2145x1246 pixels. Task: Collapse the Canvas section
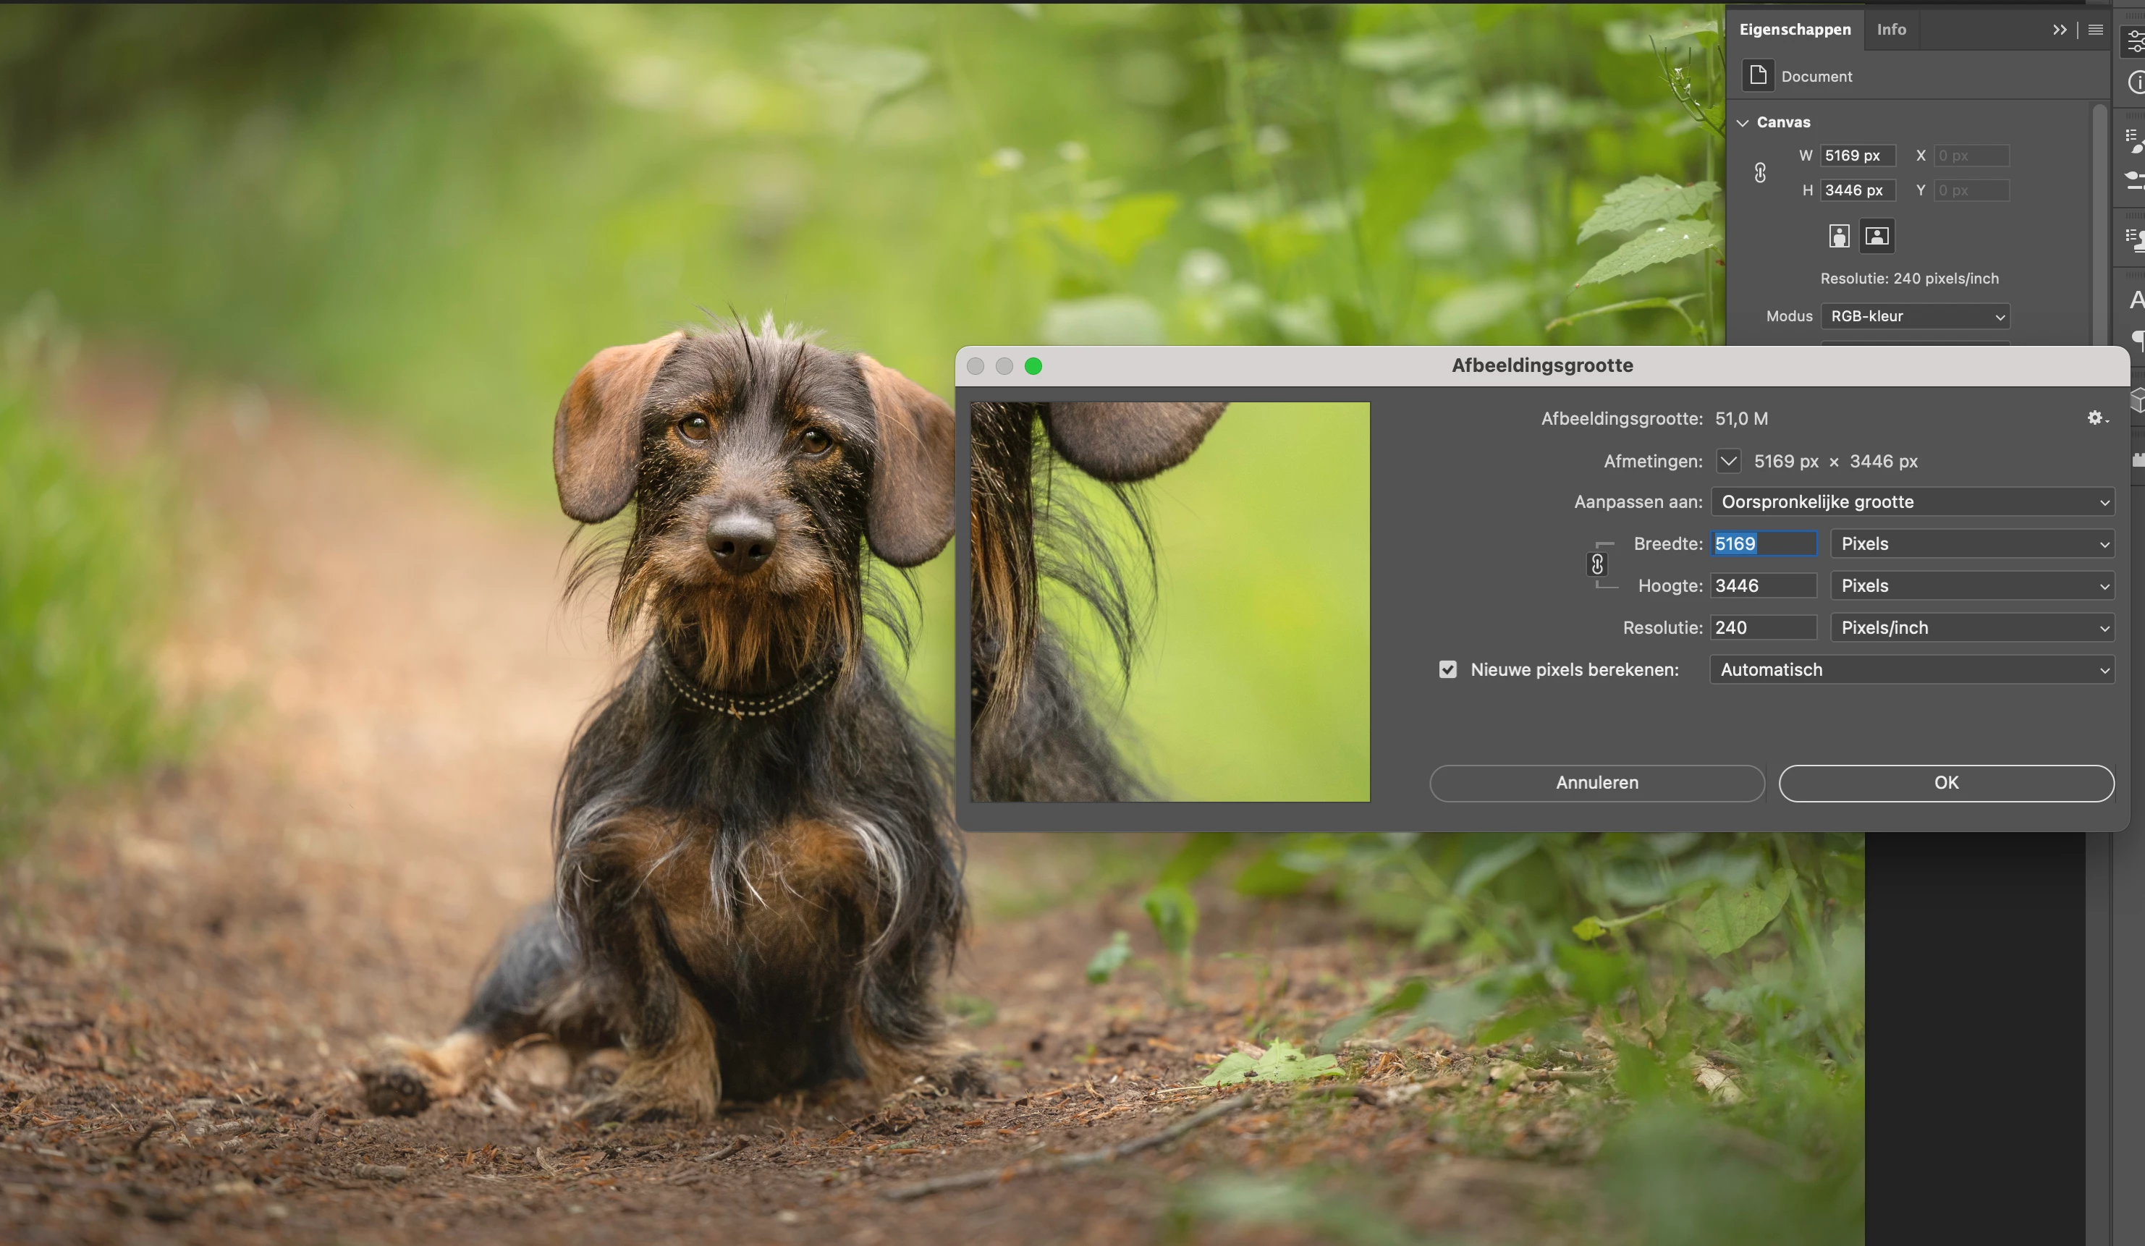click(1743, 122)
